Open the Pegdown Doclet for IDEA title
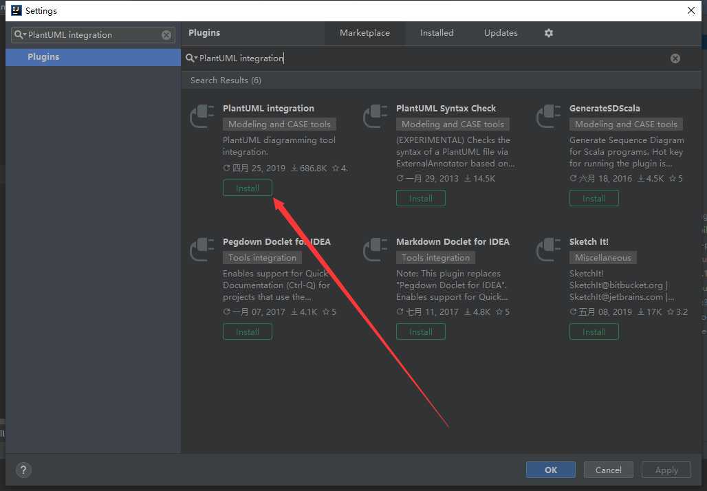Viewport: 707px width, 491px height. (276, 241)
